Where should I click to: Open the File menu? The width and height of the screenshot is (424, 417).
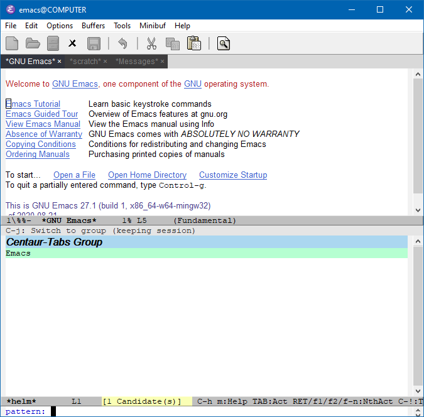(x=11, y=26)
